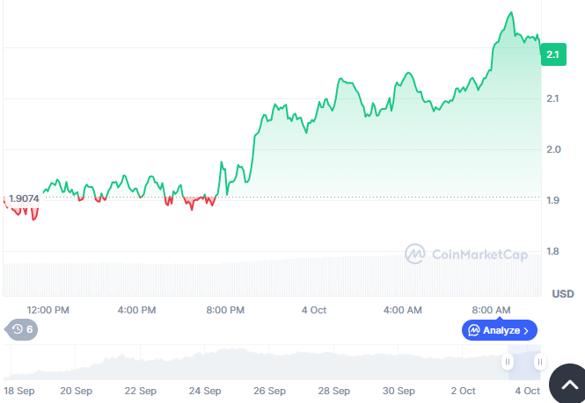Click the USD currency label
Viewport: 585px width, 403px height.
click(562, 293)
